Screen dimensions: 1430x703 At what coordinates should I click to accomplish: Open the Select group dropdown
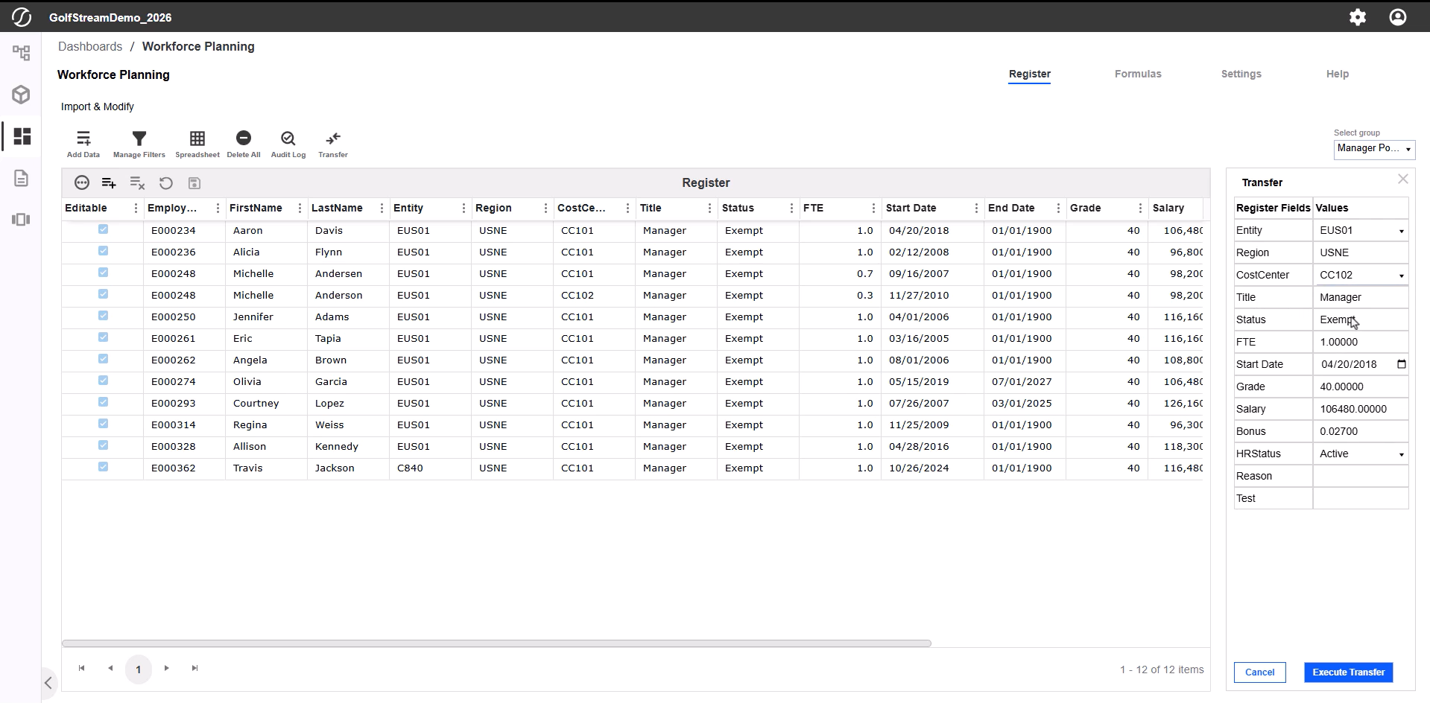coord(1374,149)
